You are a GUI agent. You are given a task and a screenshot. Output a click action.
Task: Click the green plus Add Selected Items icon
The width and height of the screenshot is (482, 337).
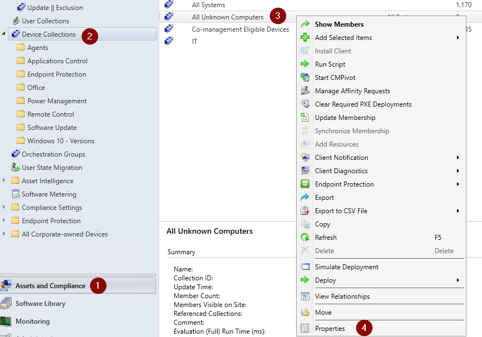click(304, 37)
